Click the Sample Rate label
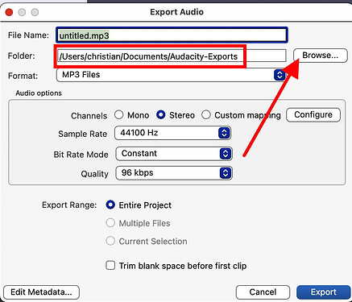 point(83,134)
